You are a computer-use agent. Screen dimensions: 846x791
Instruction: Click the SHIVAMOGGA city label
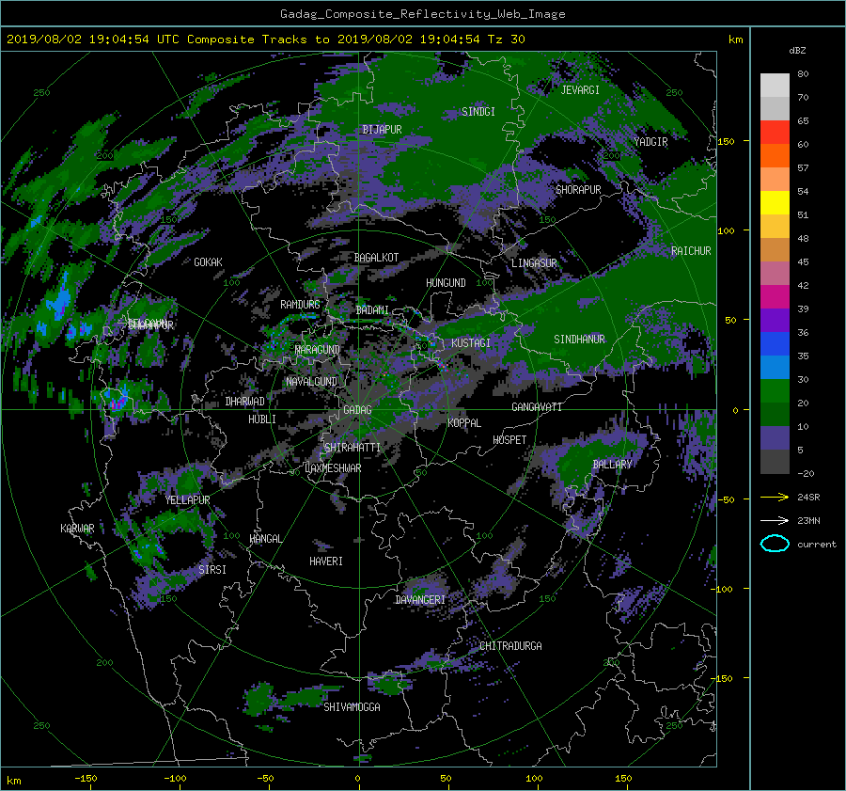point(352,707)
